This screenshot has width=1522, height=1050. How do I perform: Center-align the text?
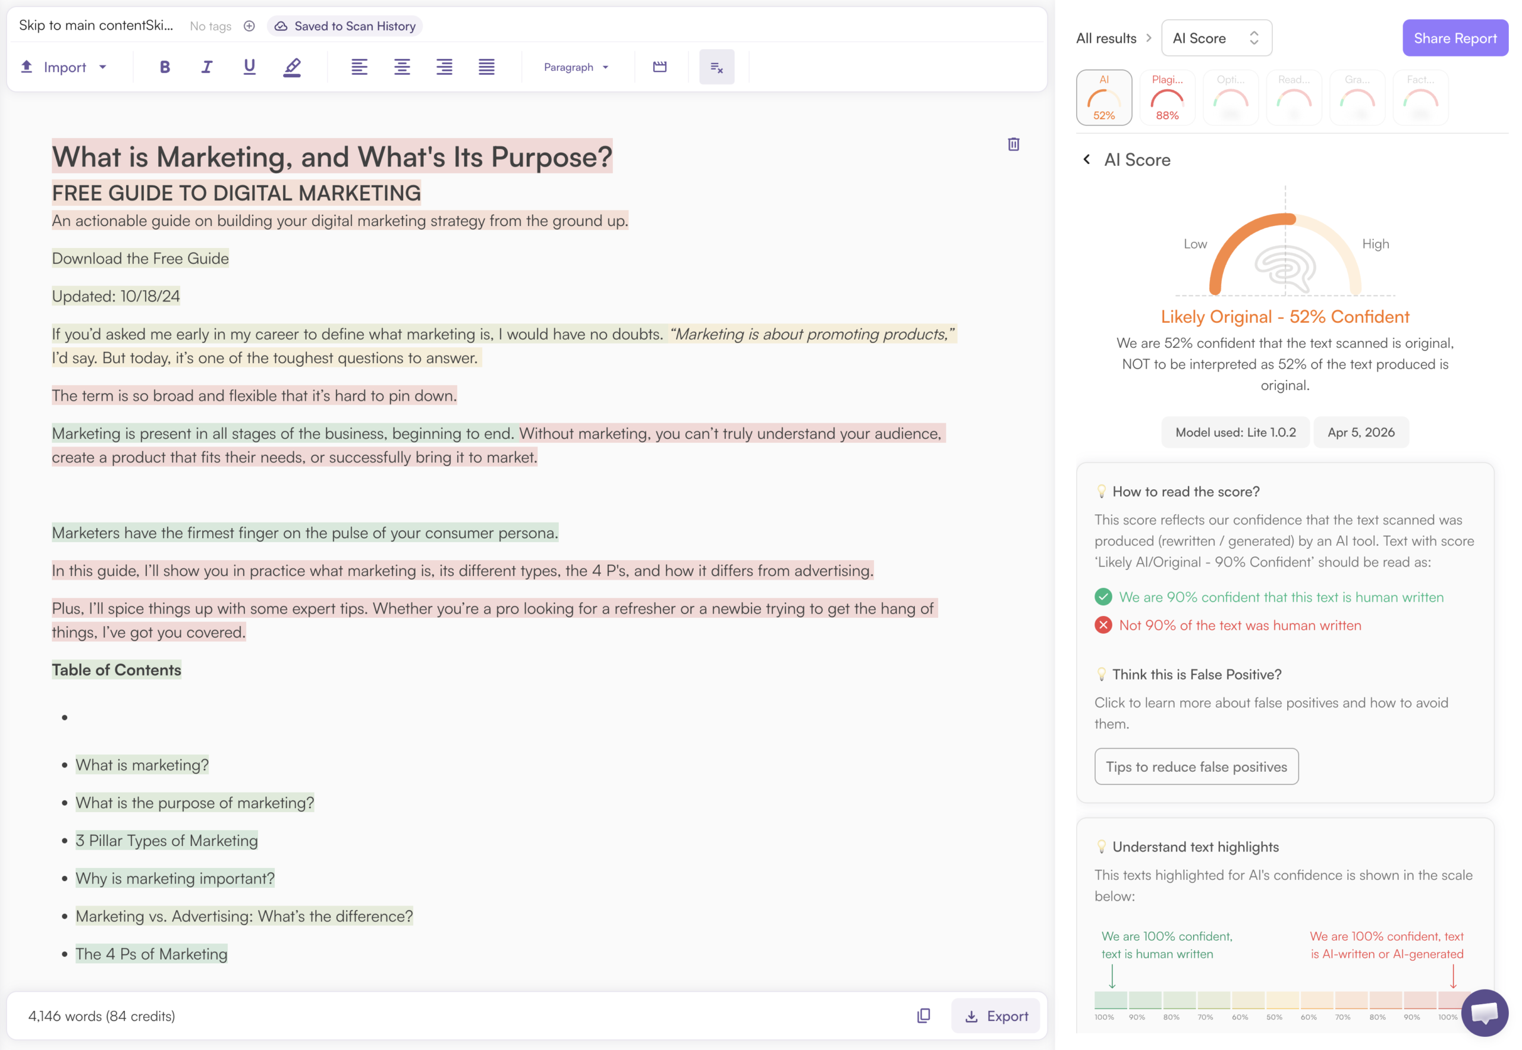tap(402, 67)
